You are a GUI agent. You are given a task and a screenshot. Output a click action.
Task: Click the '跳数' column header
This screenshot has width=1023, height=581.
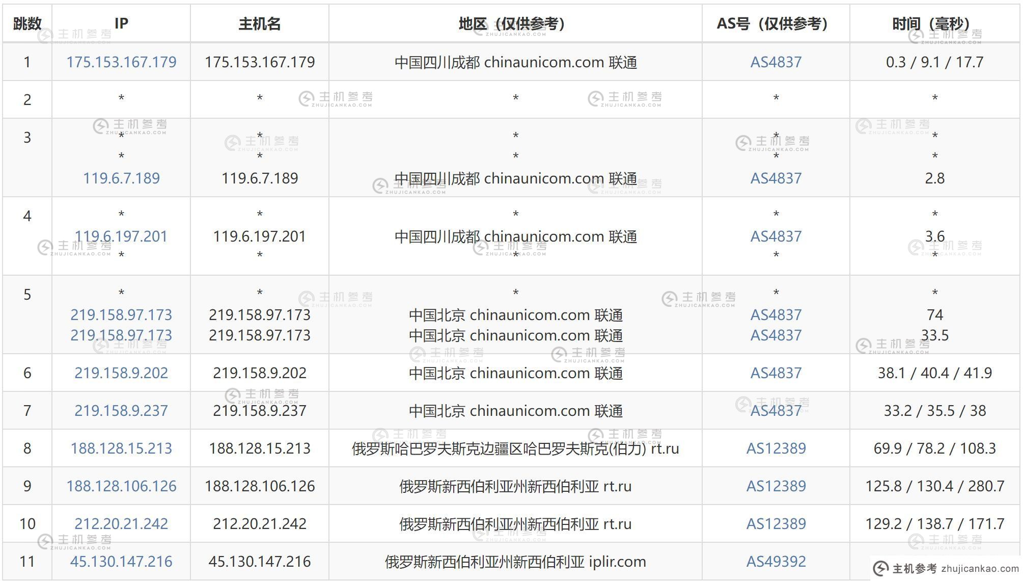(27, 23)
